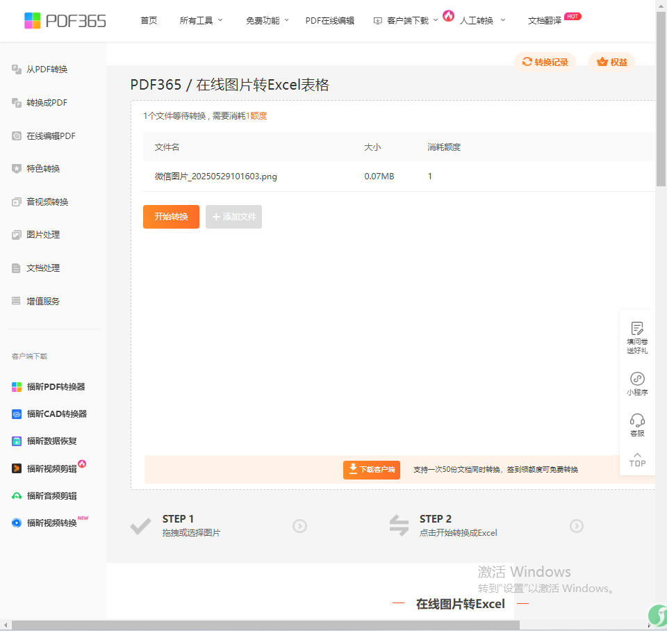
Task: Click the 在线图片转Excel heading at bottom
Action: [x=460, y=604]
